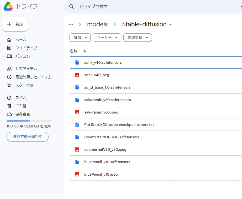Open the Last modified filter dropdown
The width and height of the screenshot is (242, 199).
(137, 38)
